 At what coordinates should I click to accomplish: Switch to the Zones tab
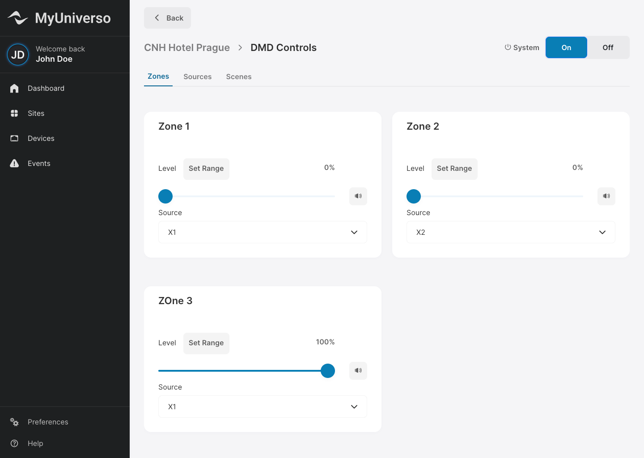(x=158, y=76)
